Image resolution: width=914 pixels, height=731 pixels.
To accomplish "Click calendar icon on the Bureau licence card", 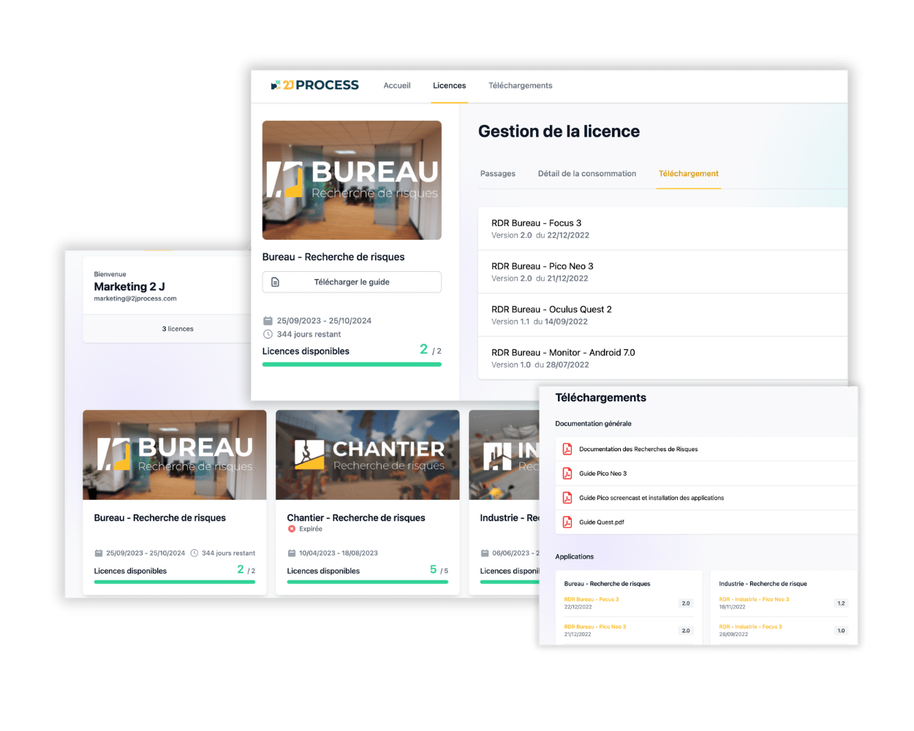I will 99,553.
